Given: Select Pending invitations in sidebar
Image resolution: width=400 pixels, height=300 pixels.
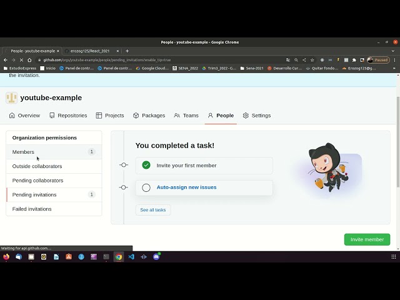Looking at the screenshot, I should pos(54,194).
